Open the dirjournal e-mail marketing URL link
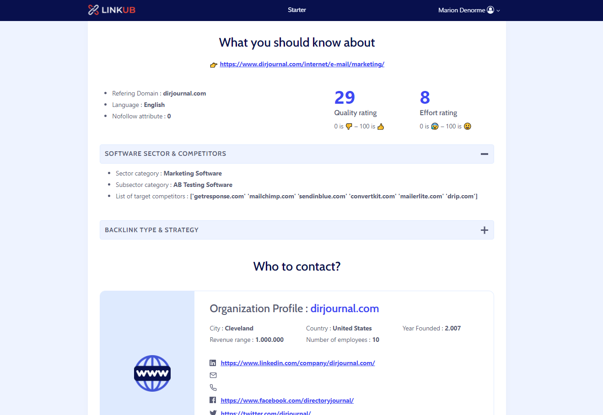Image resolution: width=603 pixels, height=415 pixels. [302, 64]
